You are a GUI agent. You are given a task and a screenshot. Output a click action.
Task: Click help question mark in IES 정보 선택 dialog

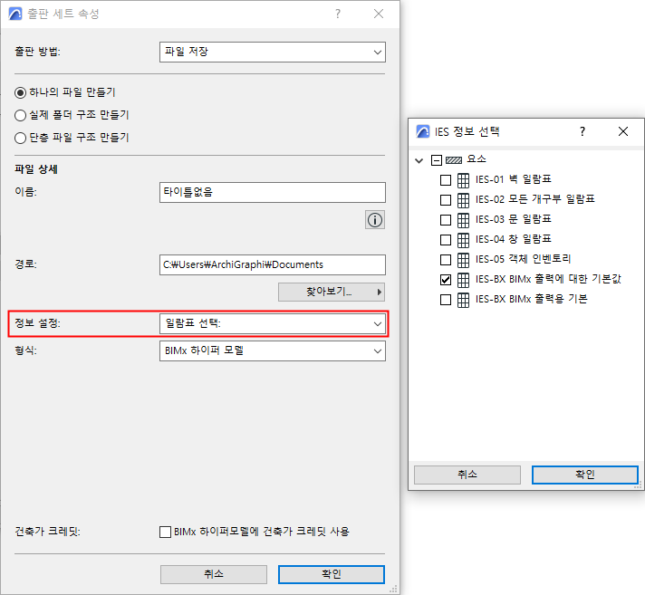coord(582,131)
